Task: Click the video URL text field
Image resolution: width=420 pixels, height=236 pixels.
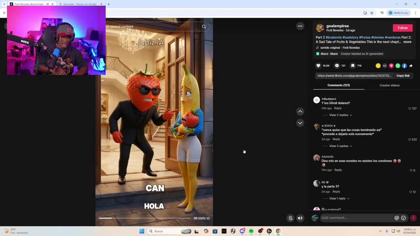Action: coord(354,76)
